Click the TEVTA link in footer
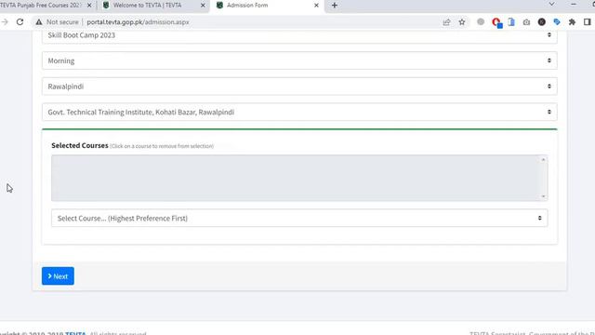 (75, 333)
